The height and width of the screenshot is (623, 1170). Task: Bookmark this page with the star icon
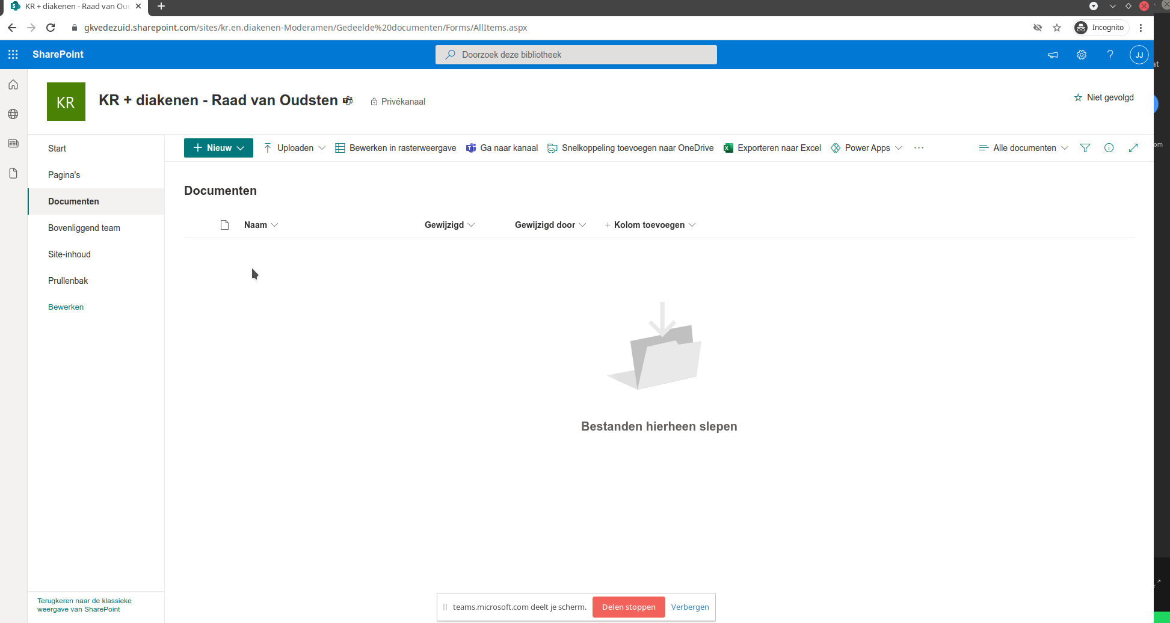pyautogui.click(x=1056, y=28)
